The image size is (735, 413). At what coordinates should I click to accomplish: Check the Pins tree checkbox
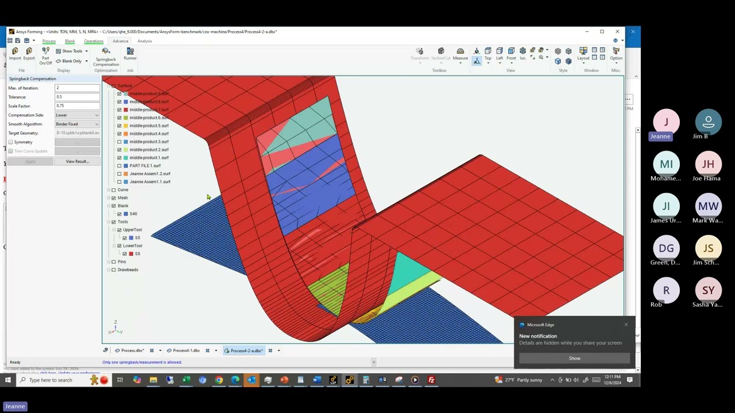[x=114, y=262]
